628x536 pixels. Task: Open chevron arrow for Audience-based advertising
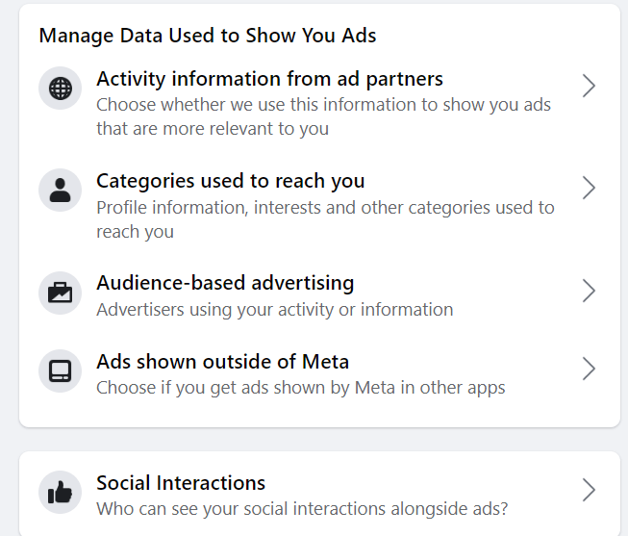click(x=590, y=291)
